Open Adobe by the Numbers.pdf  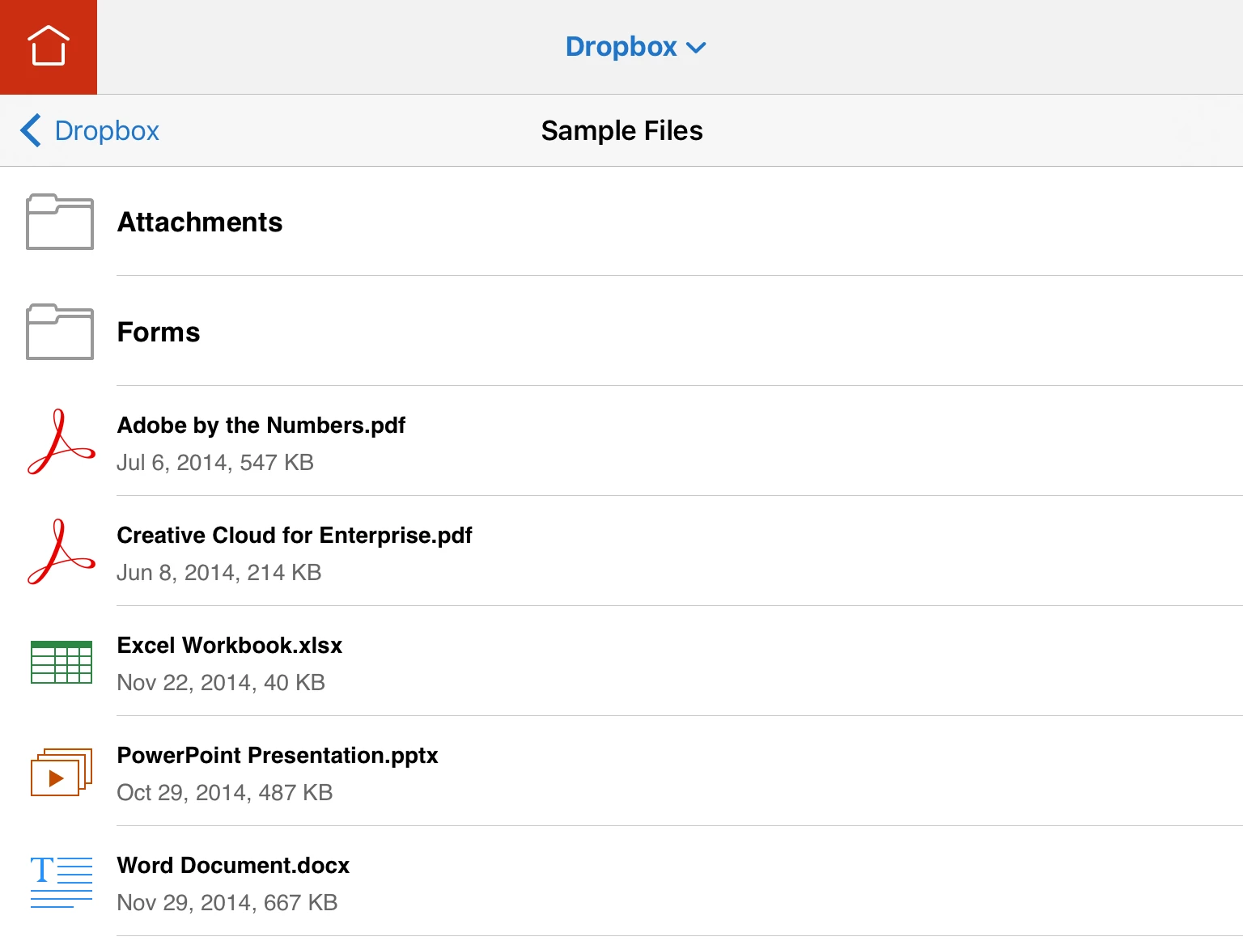coord(261,425)
